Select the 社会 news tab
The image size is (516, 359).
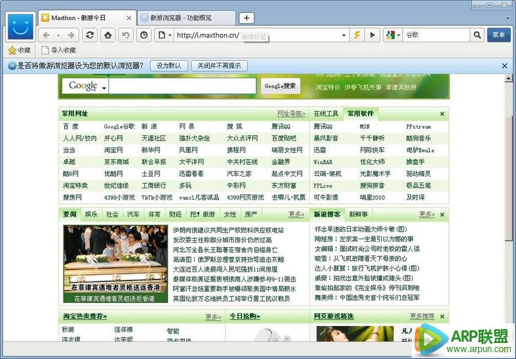tap(112, 214)
